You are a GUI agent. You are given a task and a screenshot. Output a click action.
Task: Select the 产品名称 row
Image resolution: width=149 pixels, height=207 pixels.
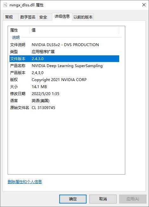[64, 66]
